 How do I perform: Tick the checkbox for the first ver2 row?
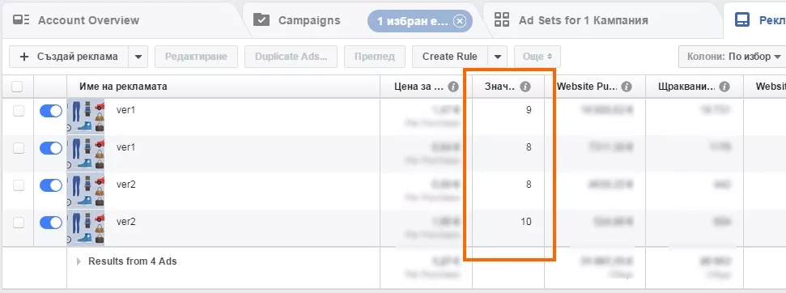coord(18,185)
